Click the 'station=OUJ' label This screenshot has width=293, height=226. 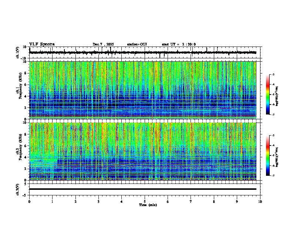pos(137,44)
